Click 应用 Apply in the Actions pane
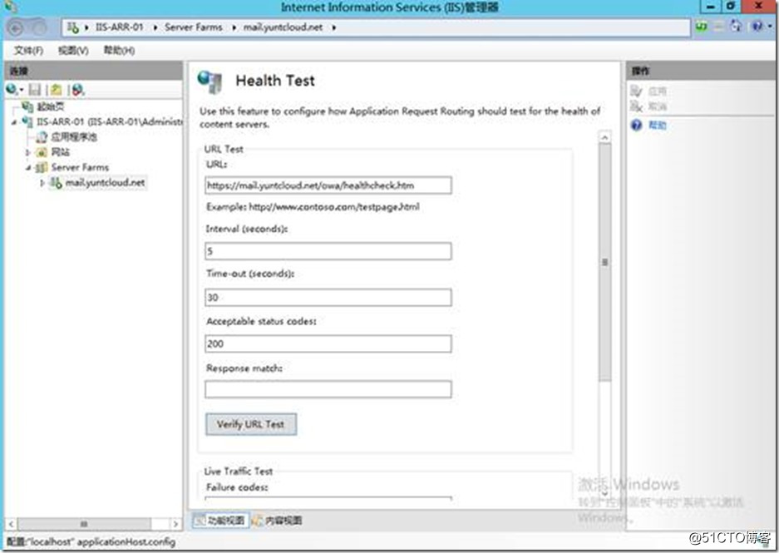The height and width of the screenshot is (553, 779). [x=657, y=91]
